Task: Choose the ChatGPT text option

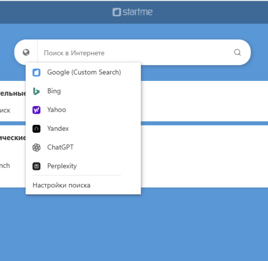Action: point(60,147)
